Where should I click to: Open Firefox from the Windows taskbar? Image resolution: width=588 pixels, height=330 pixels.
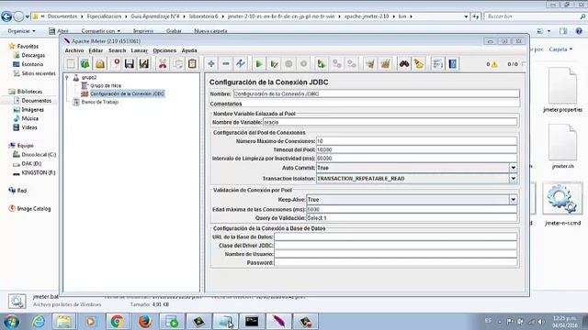pyautogui.click(x=145, y=322)
